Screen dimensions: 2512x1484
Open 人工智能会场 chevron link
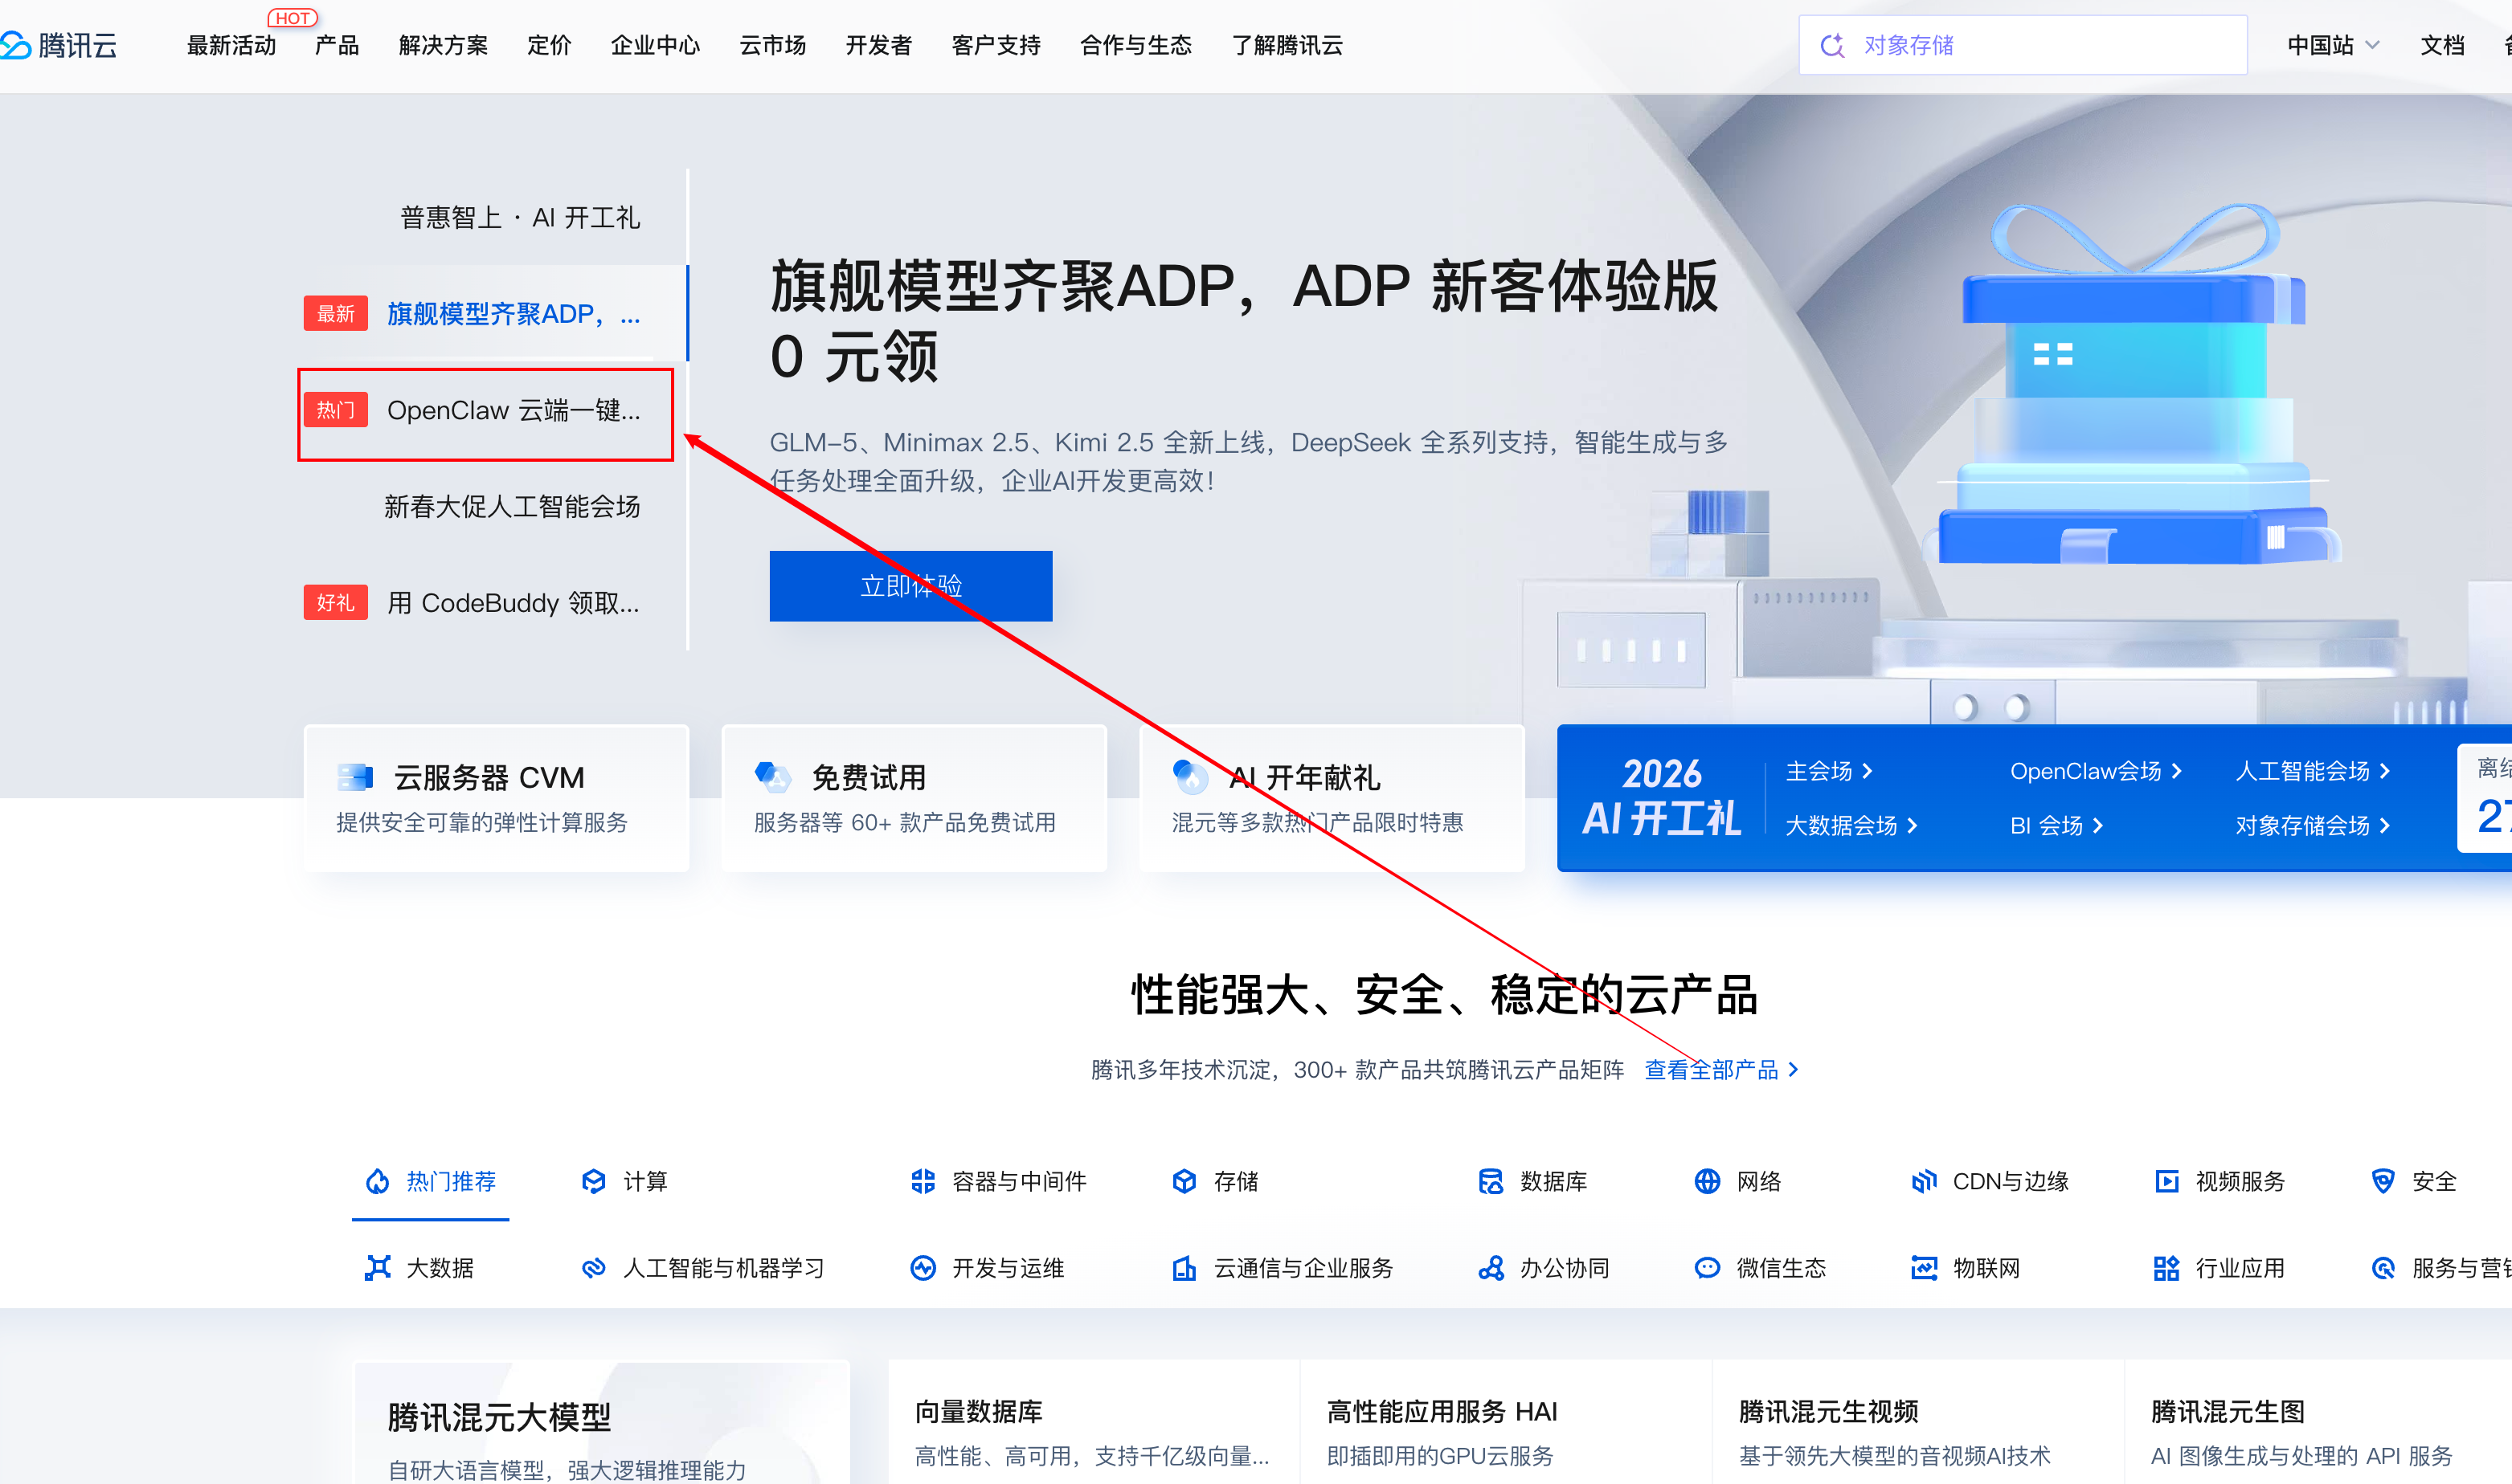(x=2312, y=771)
